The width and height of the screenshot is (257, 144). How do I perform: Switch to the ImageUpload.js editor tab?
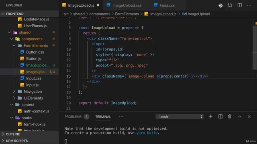[x=81, y=5]
